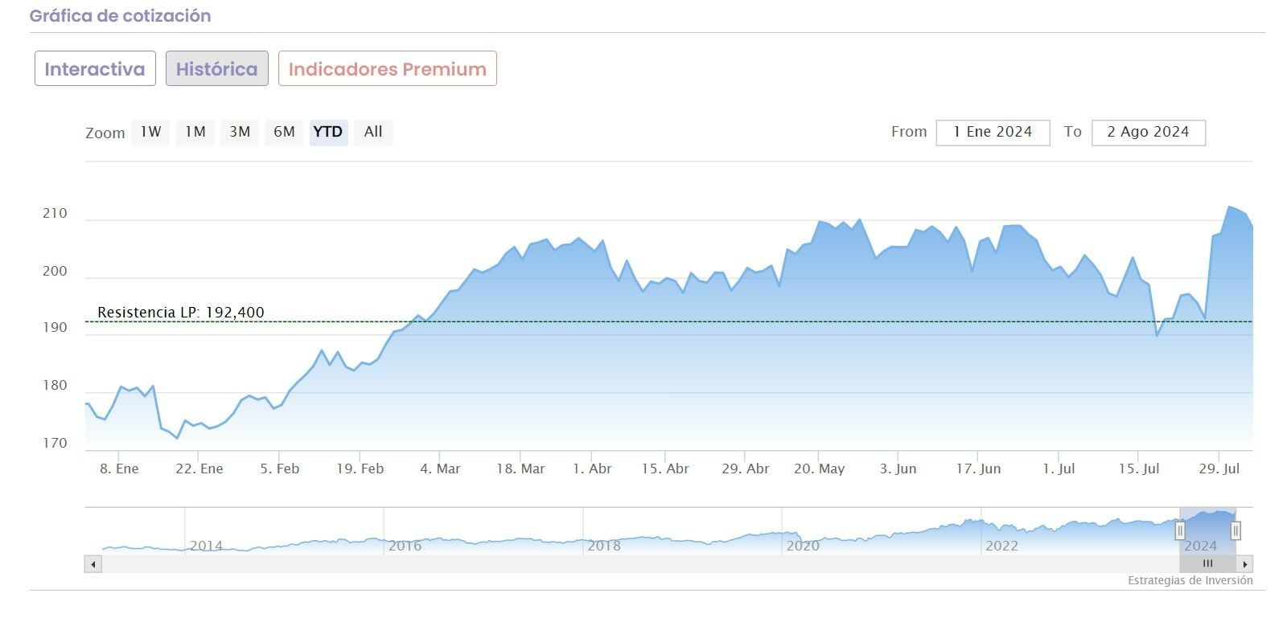Screen dimensions: 1287x618
Task: Switch to the Histórica chart tab
Action: 216,69
